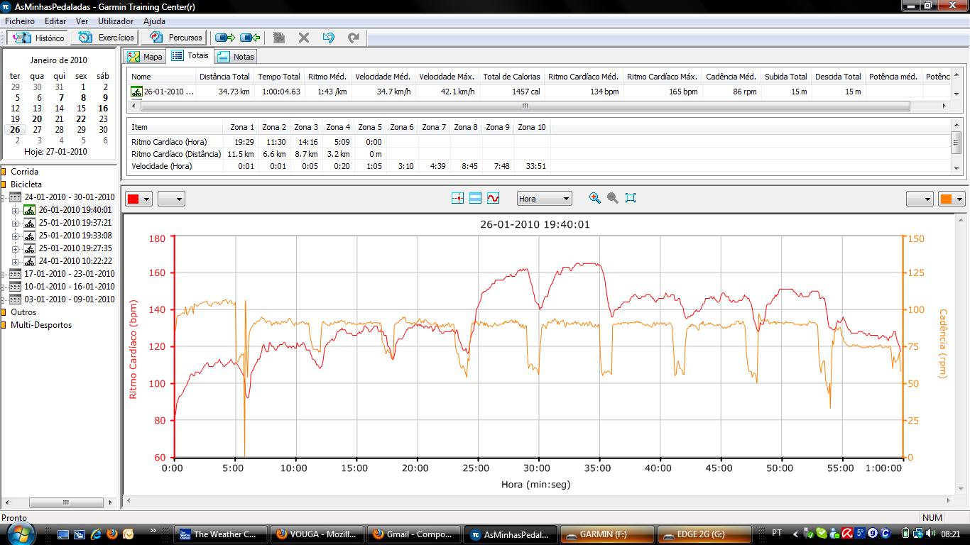Click the receive from device toolbar icon
Screen dimensions: 970x545
coord(250,38)
